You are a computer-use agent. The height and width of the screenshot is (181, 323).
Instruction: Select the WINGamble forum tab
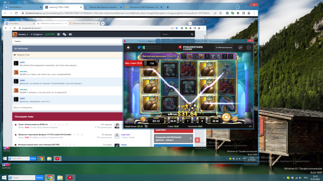pos(52,24)
